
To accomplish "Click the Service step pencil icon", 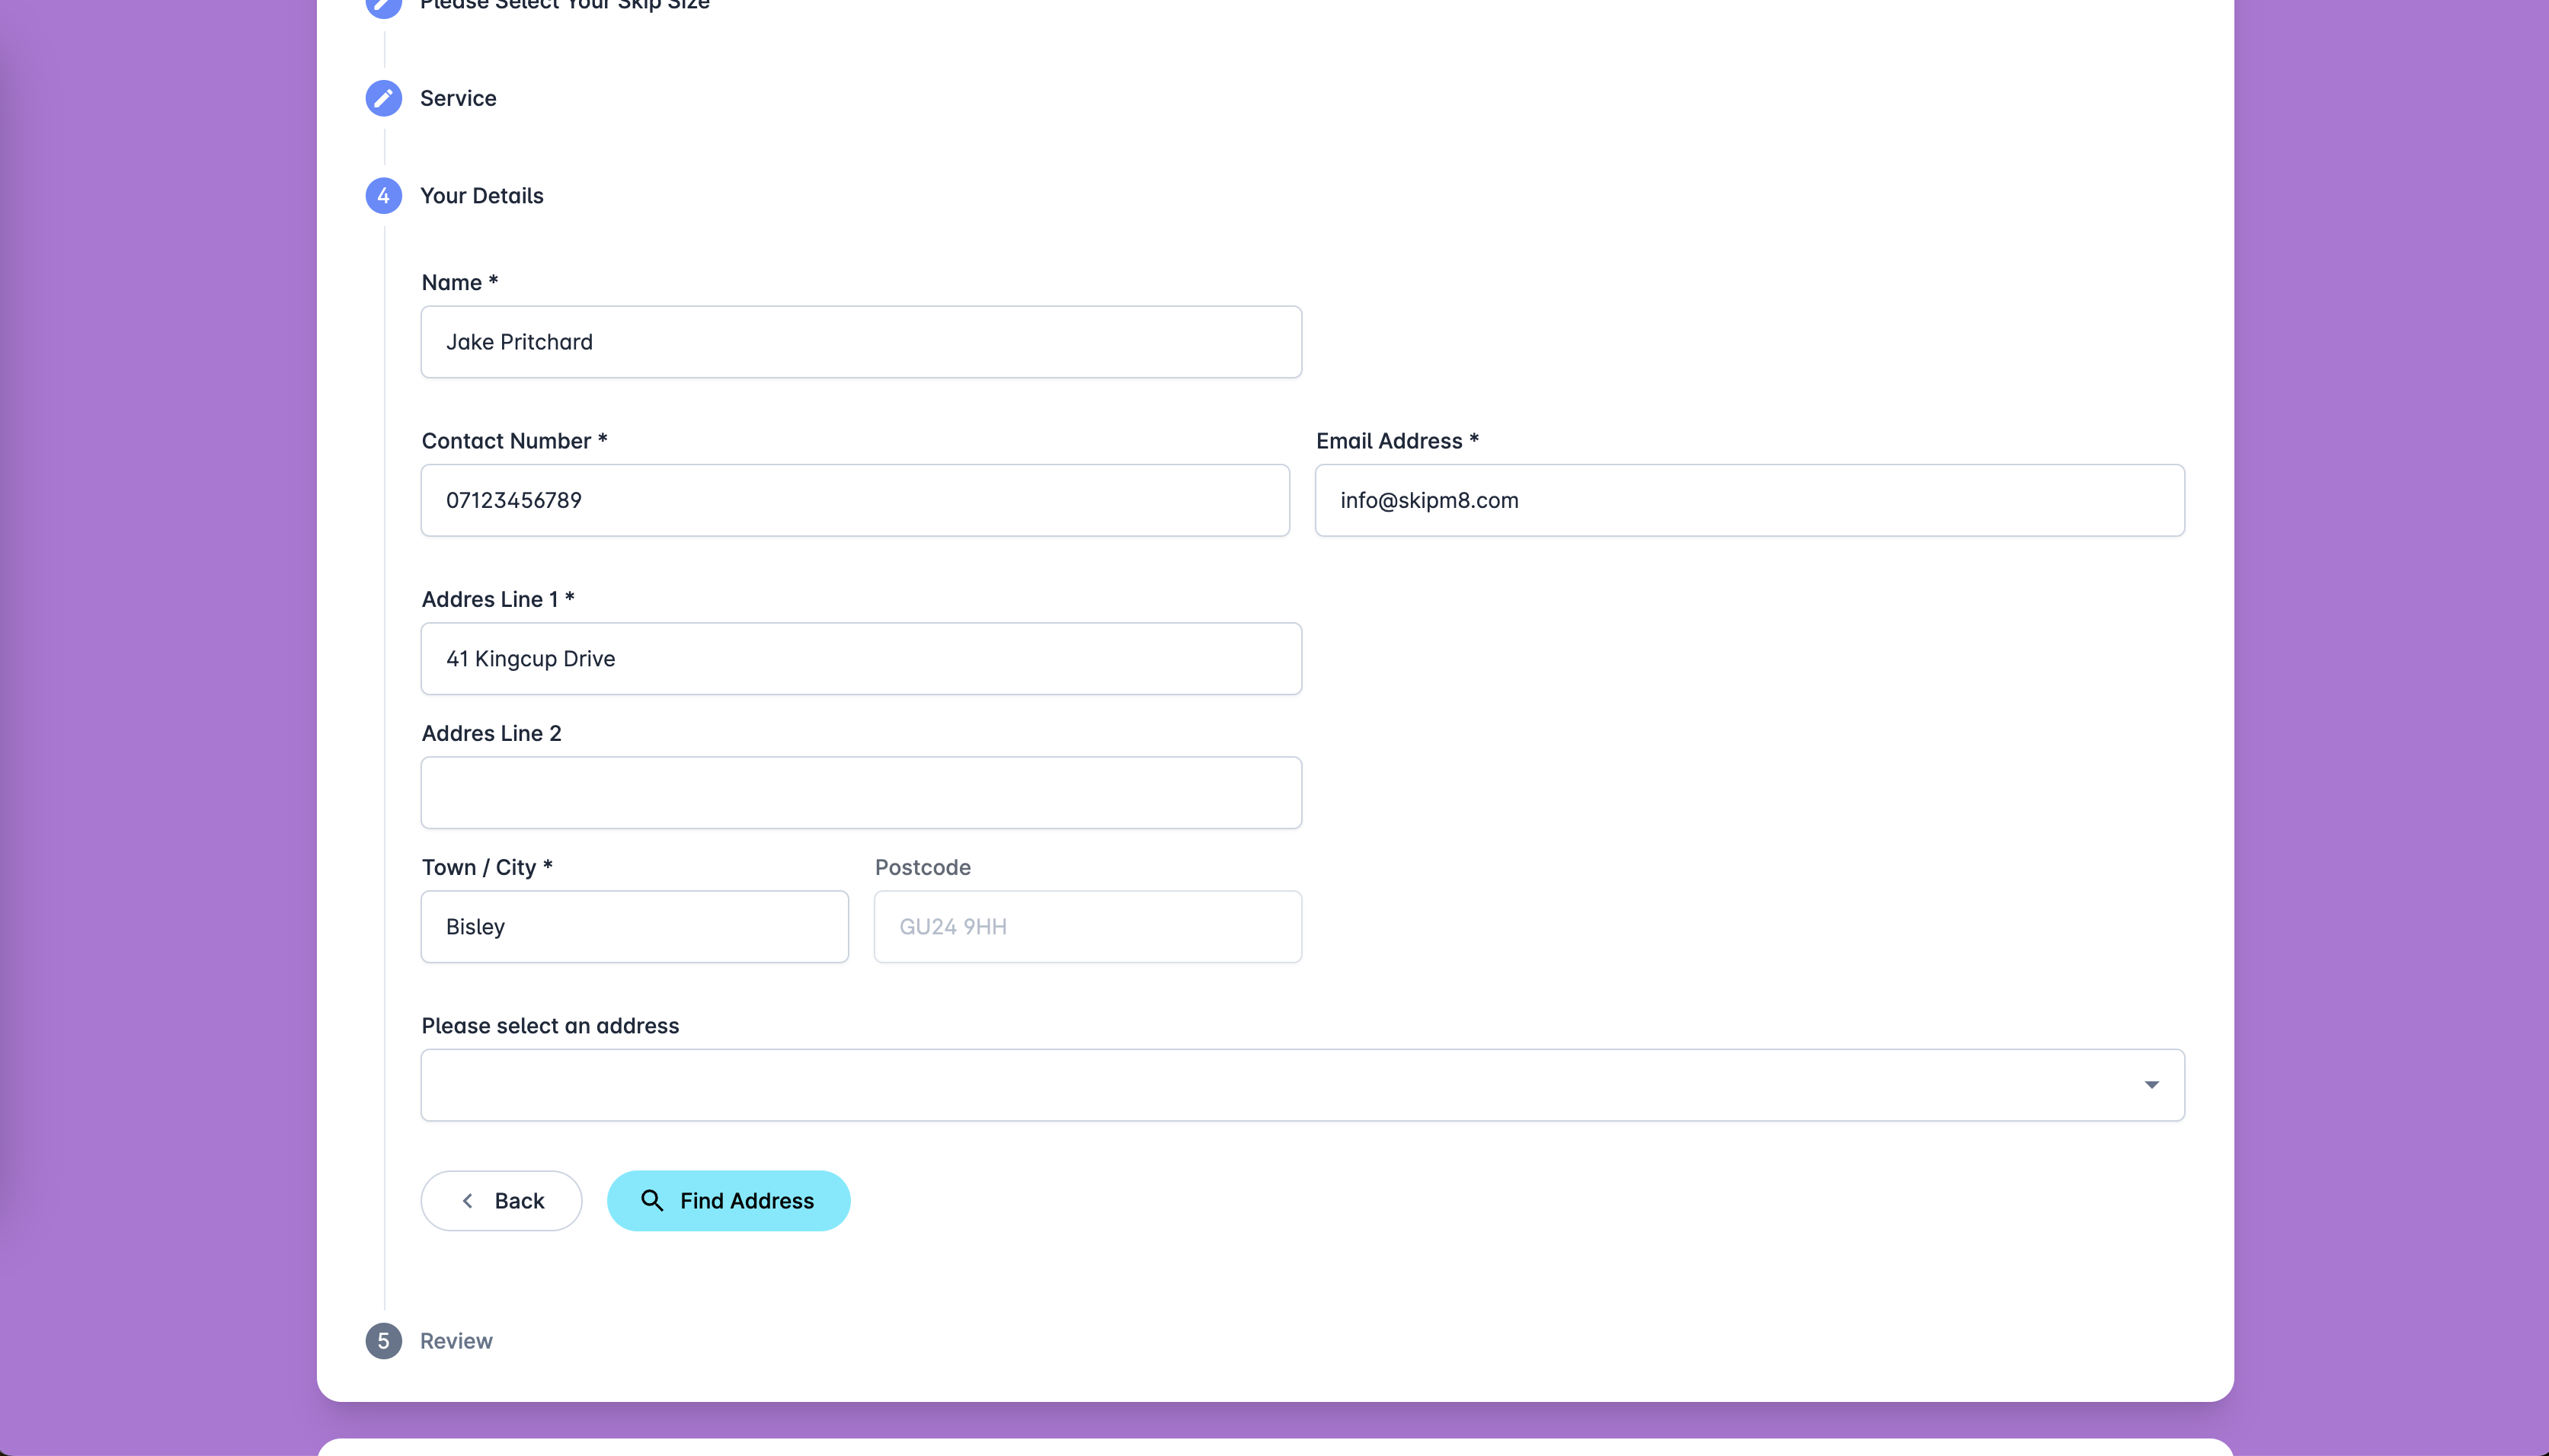I will 383,98.
